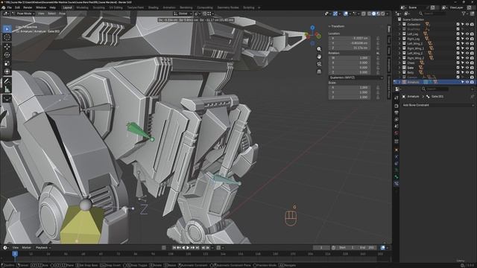Open the Quaternion (WXYZ) rotation mode dropdown
Image resolution: width=477 pixels, height=268 pixels.
(x=356, y=77)
